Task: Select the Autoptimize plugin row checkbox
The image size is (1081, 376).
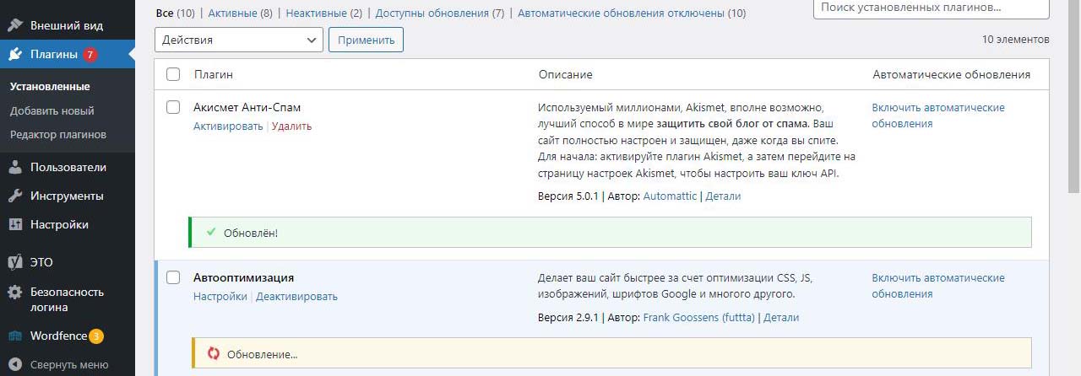Action: (x=173, y=277)
